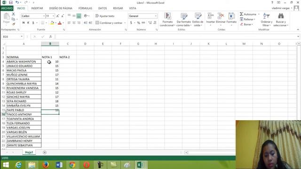This screenshot has width=301, height=169.
Task: Toggle bottom vertical alignment
Action: point(79,16)
